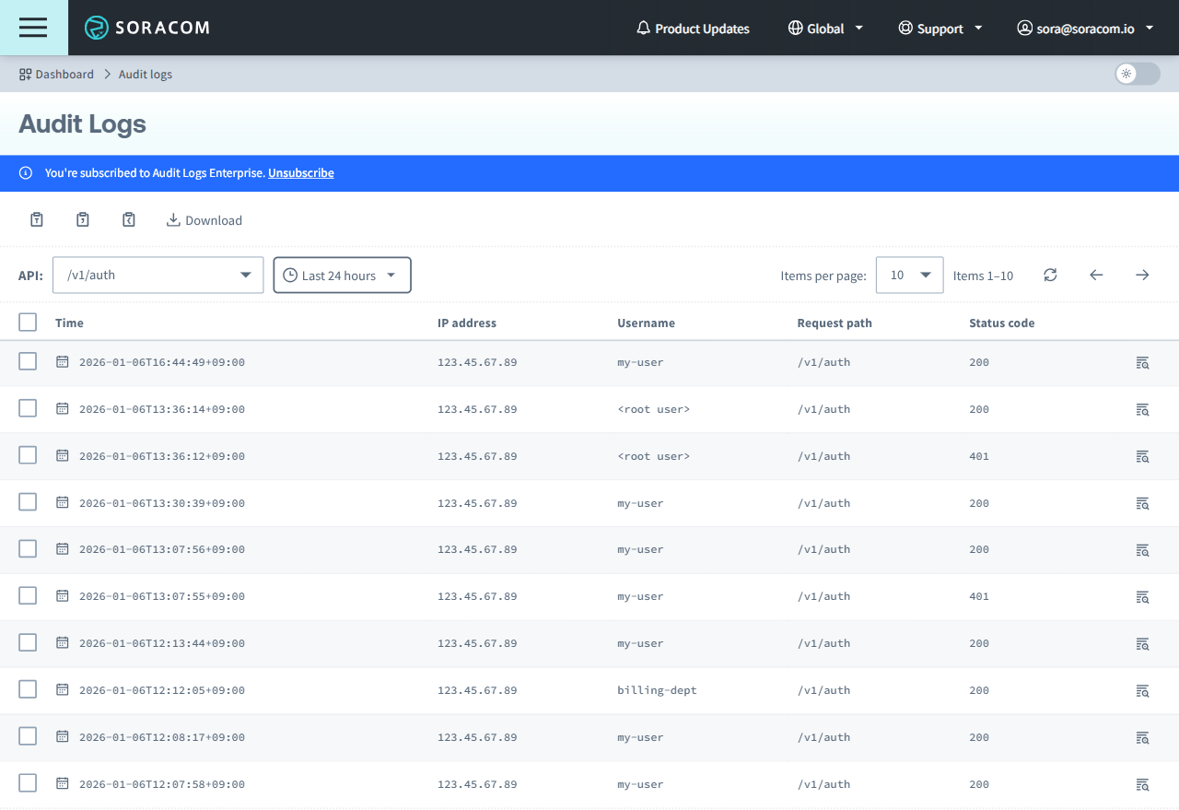
Task: Open log details for the first entry
Action: 1142,362
